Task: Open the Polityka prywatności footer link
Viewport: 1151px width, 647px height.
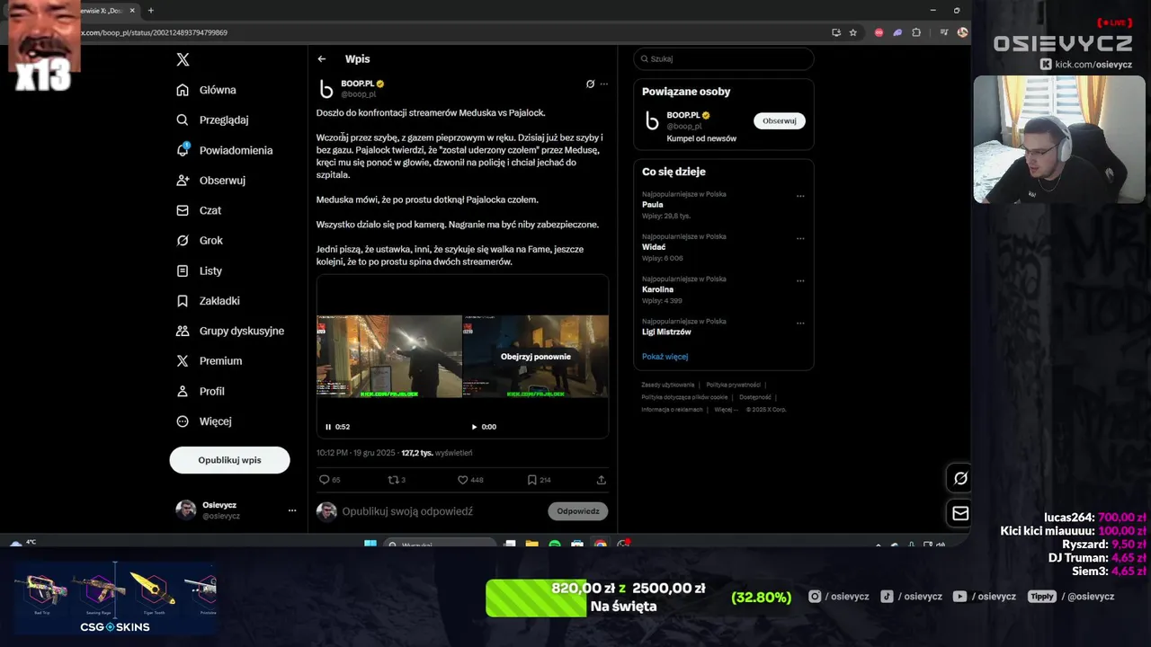Action: pos(734,385)
